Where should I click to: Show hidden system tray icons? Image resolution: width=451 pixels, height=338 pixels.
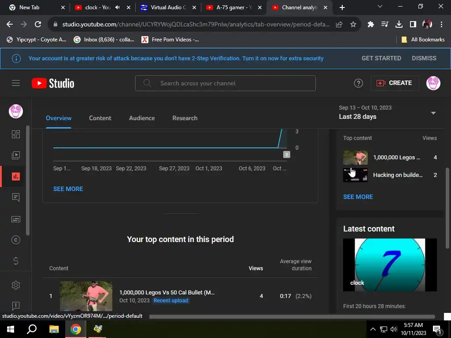click(x=373, y=329)
